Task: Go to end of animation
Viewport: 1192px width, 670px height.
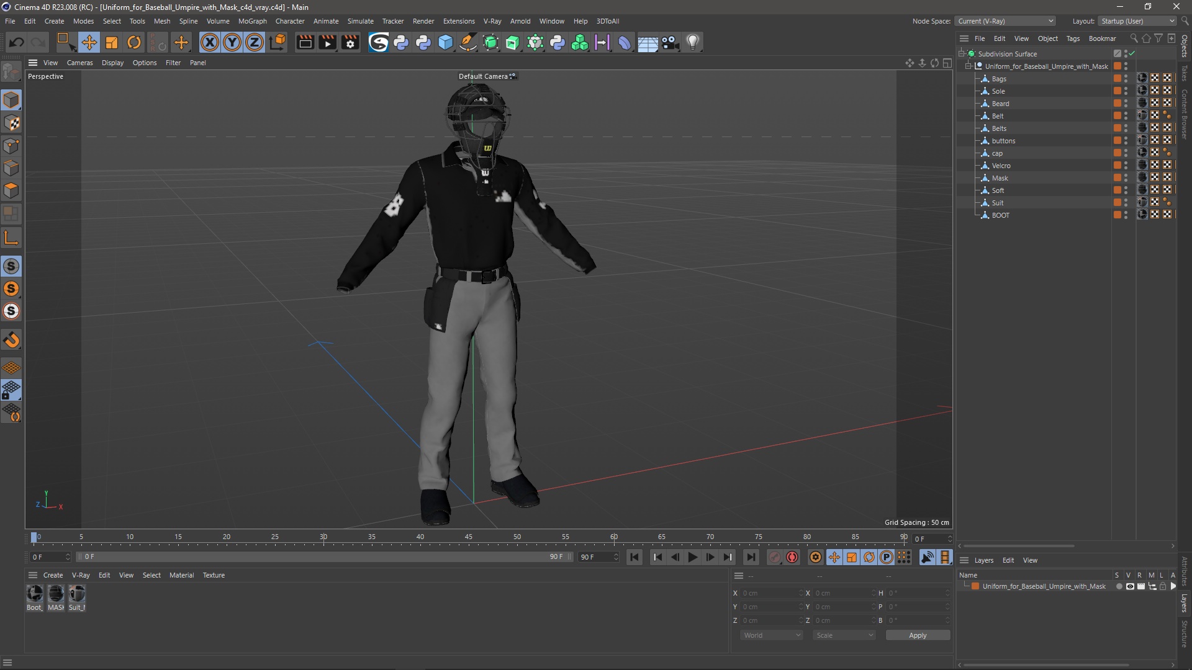Action: pos(751,557)
